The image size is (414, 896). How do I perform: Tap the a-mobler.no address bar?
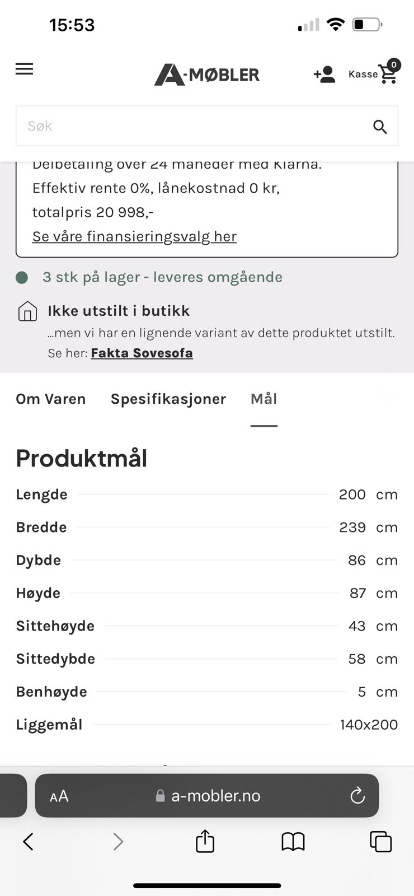(x=215, y=796)
